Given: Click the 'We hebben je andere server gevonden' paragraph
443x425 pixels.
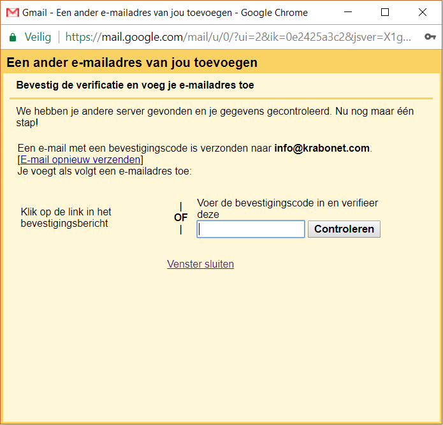Looking at the screenshot, I should [x=215, y=116].
